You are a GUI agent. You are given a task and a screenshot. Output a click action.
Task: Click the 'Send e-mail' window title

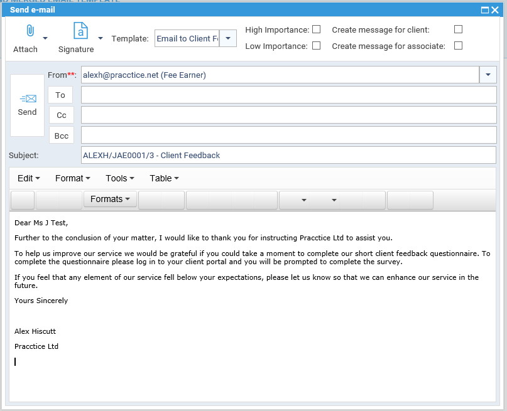[x=32, y=9]
